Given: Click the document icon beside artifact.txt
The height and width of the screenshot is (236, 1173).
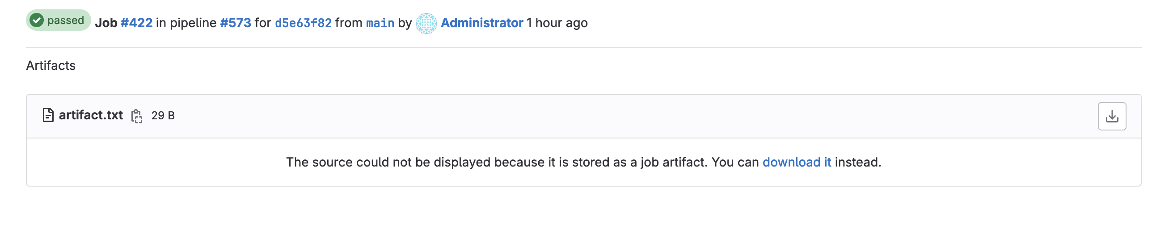Looking at the screenshot, I should 48,115.
